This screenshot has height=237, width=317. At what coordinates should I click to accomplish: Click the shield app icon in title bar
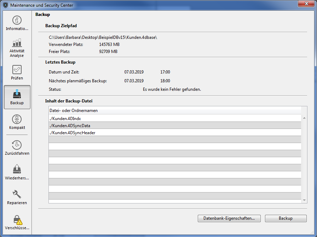pos(5,5)
